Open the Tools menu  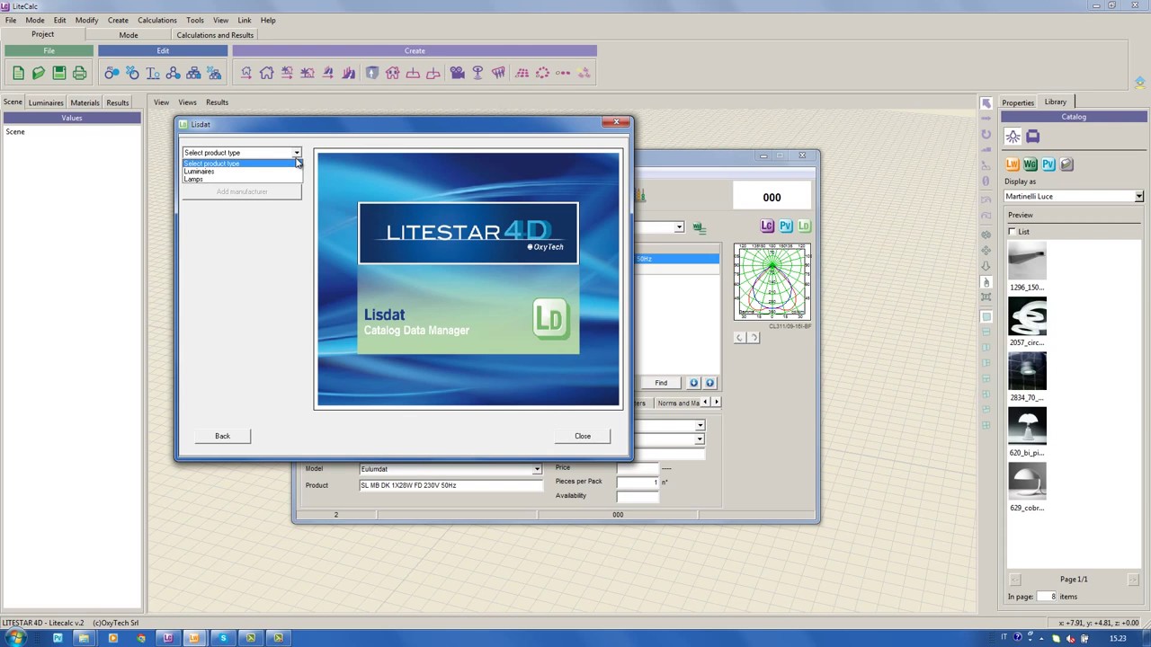[x=194, y=20]
